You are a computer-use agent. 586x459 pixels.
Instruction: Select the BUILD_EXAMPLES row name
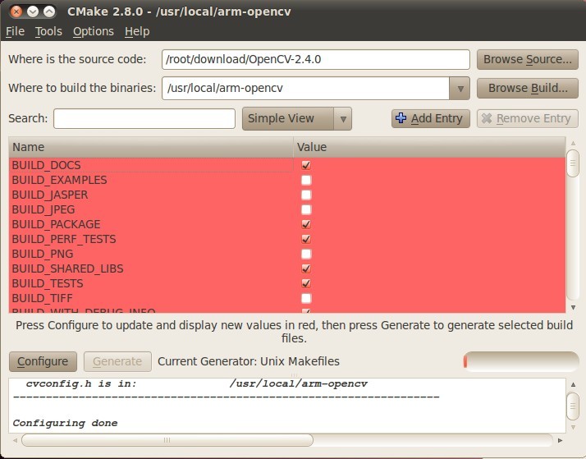pos(59,180)
